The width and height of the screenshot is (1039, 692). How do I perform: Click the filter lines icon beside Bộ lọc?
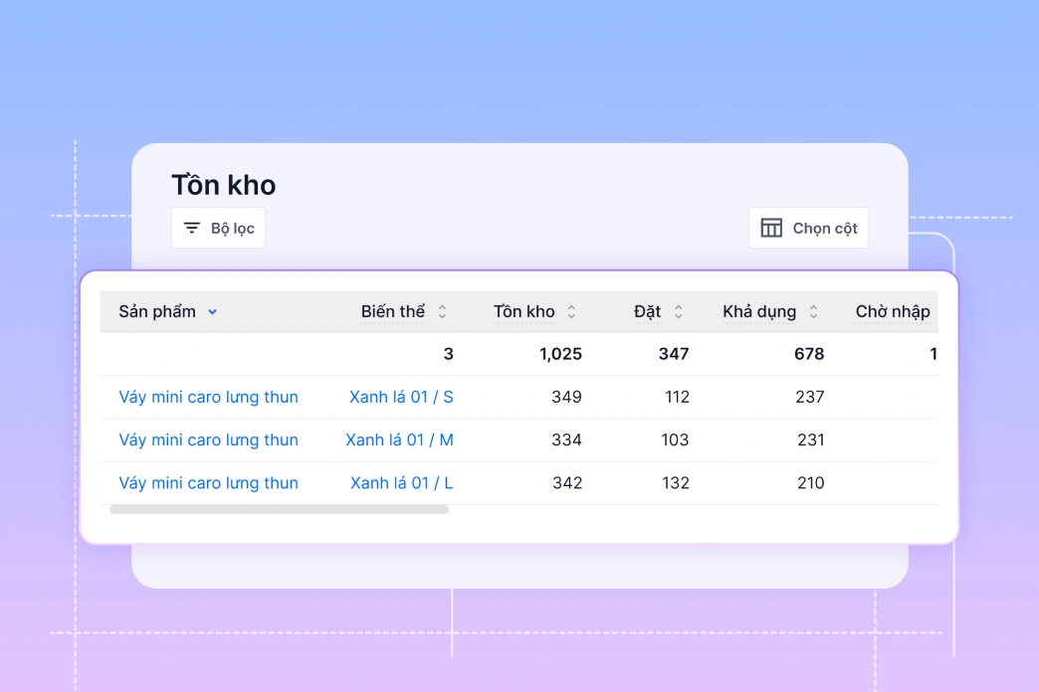click(x=192, y=229)
